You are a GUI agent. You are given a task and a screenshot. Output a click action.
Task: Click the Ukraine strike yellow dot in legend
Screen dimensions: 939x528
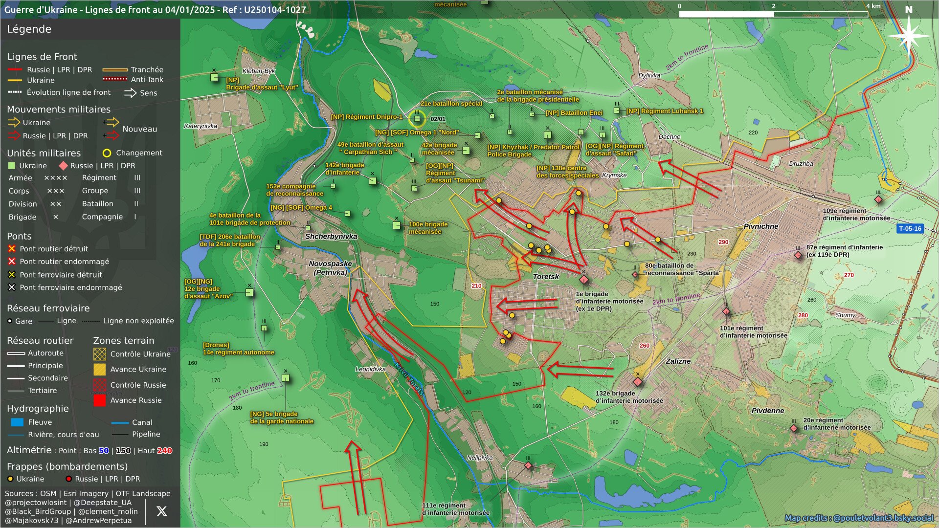pos(10,479)
